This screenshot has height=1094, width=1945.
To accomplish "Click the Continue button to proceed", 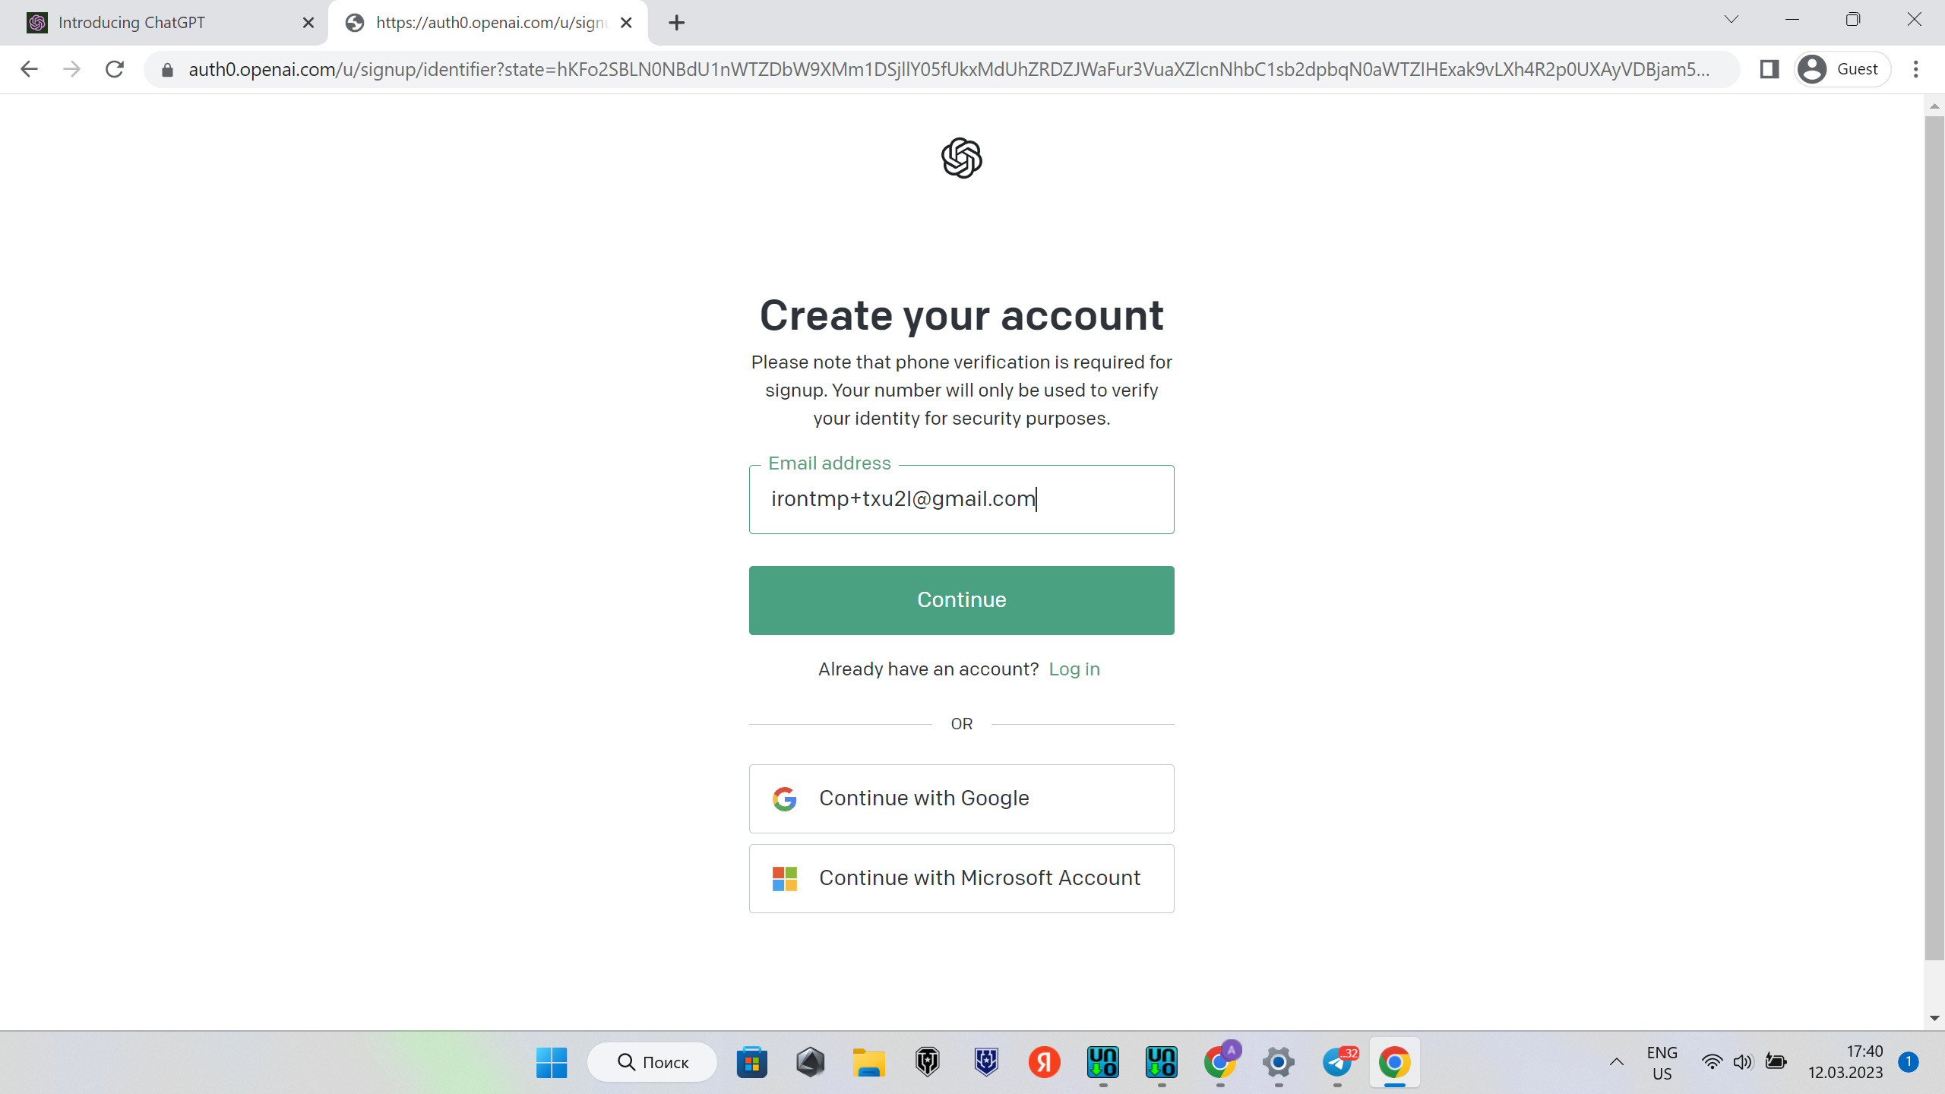I will (962, 599).
